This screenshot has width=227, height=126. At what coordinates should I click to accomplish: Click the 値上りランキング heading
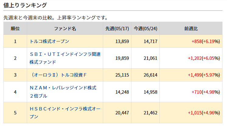click(x=25, y=5)
